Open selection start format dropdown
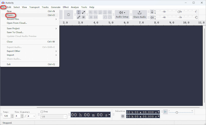 [x=158, y=112]
